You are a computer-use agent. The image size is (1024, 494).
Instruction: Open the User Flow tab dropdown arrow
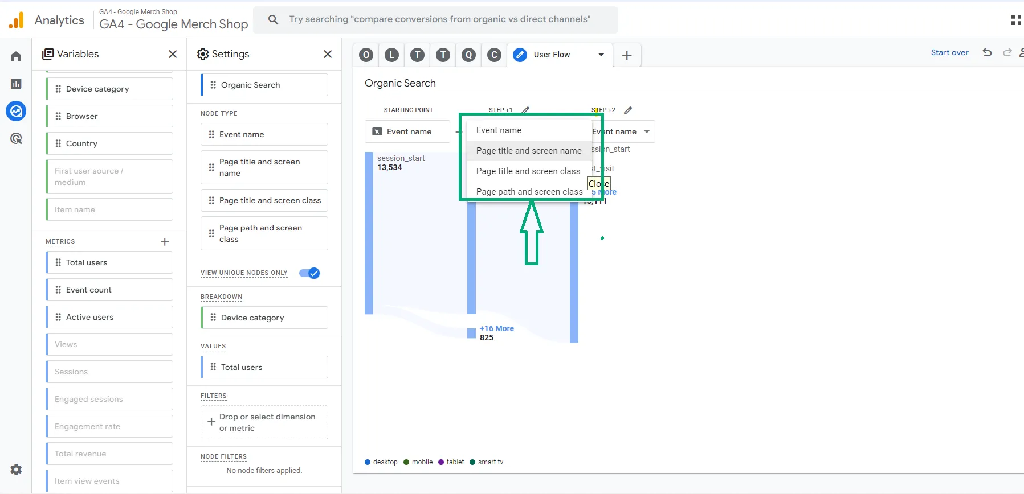tap(601, 55)
